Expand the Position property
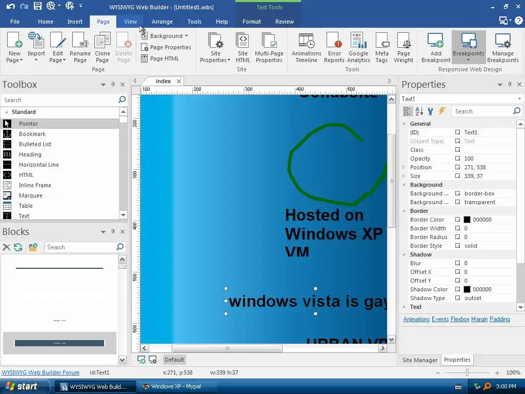The width and height of the screenshot is (525, 394). (404, 167)
